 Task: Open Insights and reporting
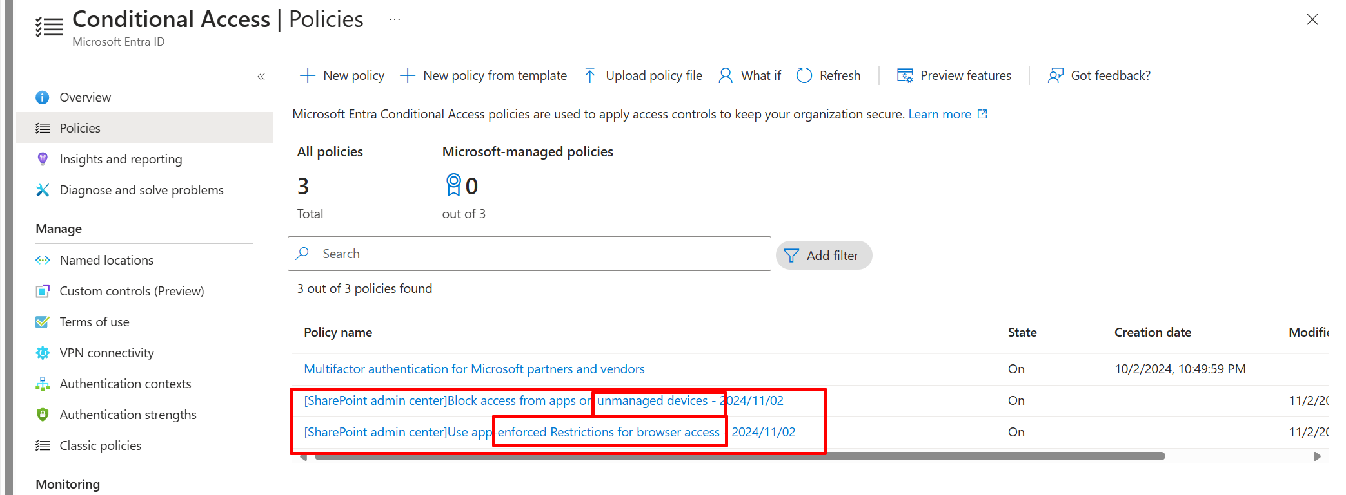(x=121, y=159)
